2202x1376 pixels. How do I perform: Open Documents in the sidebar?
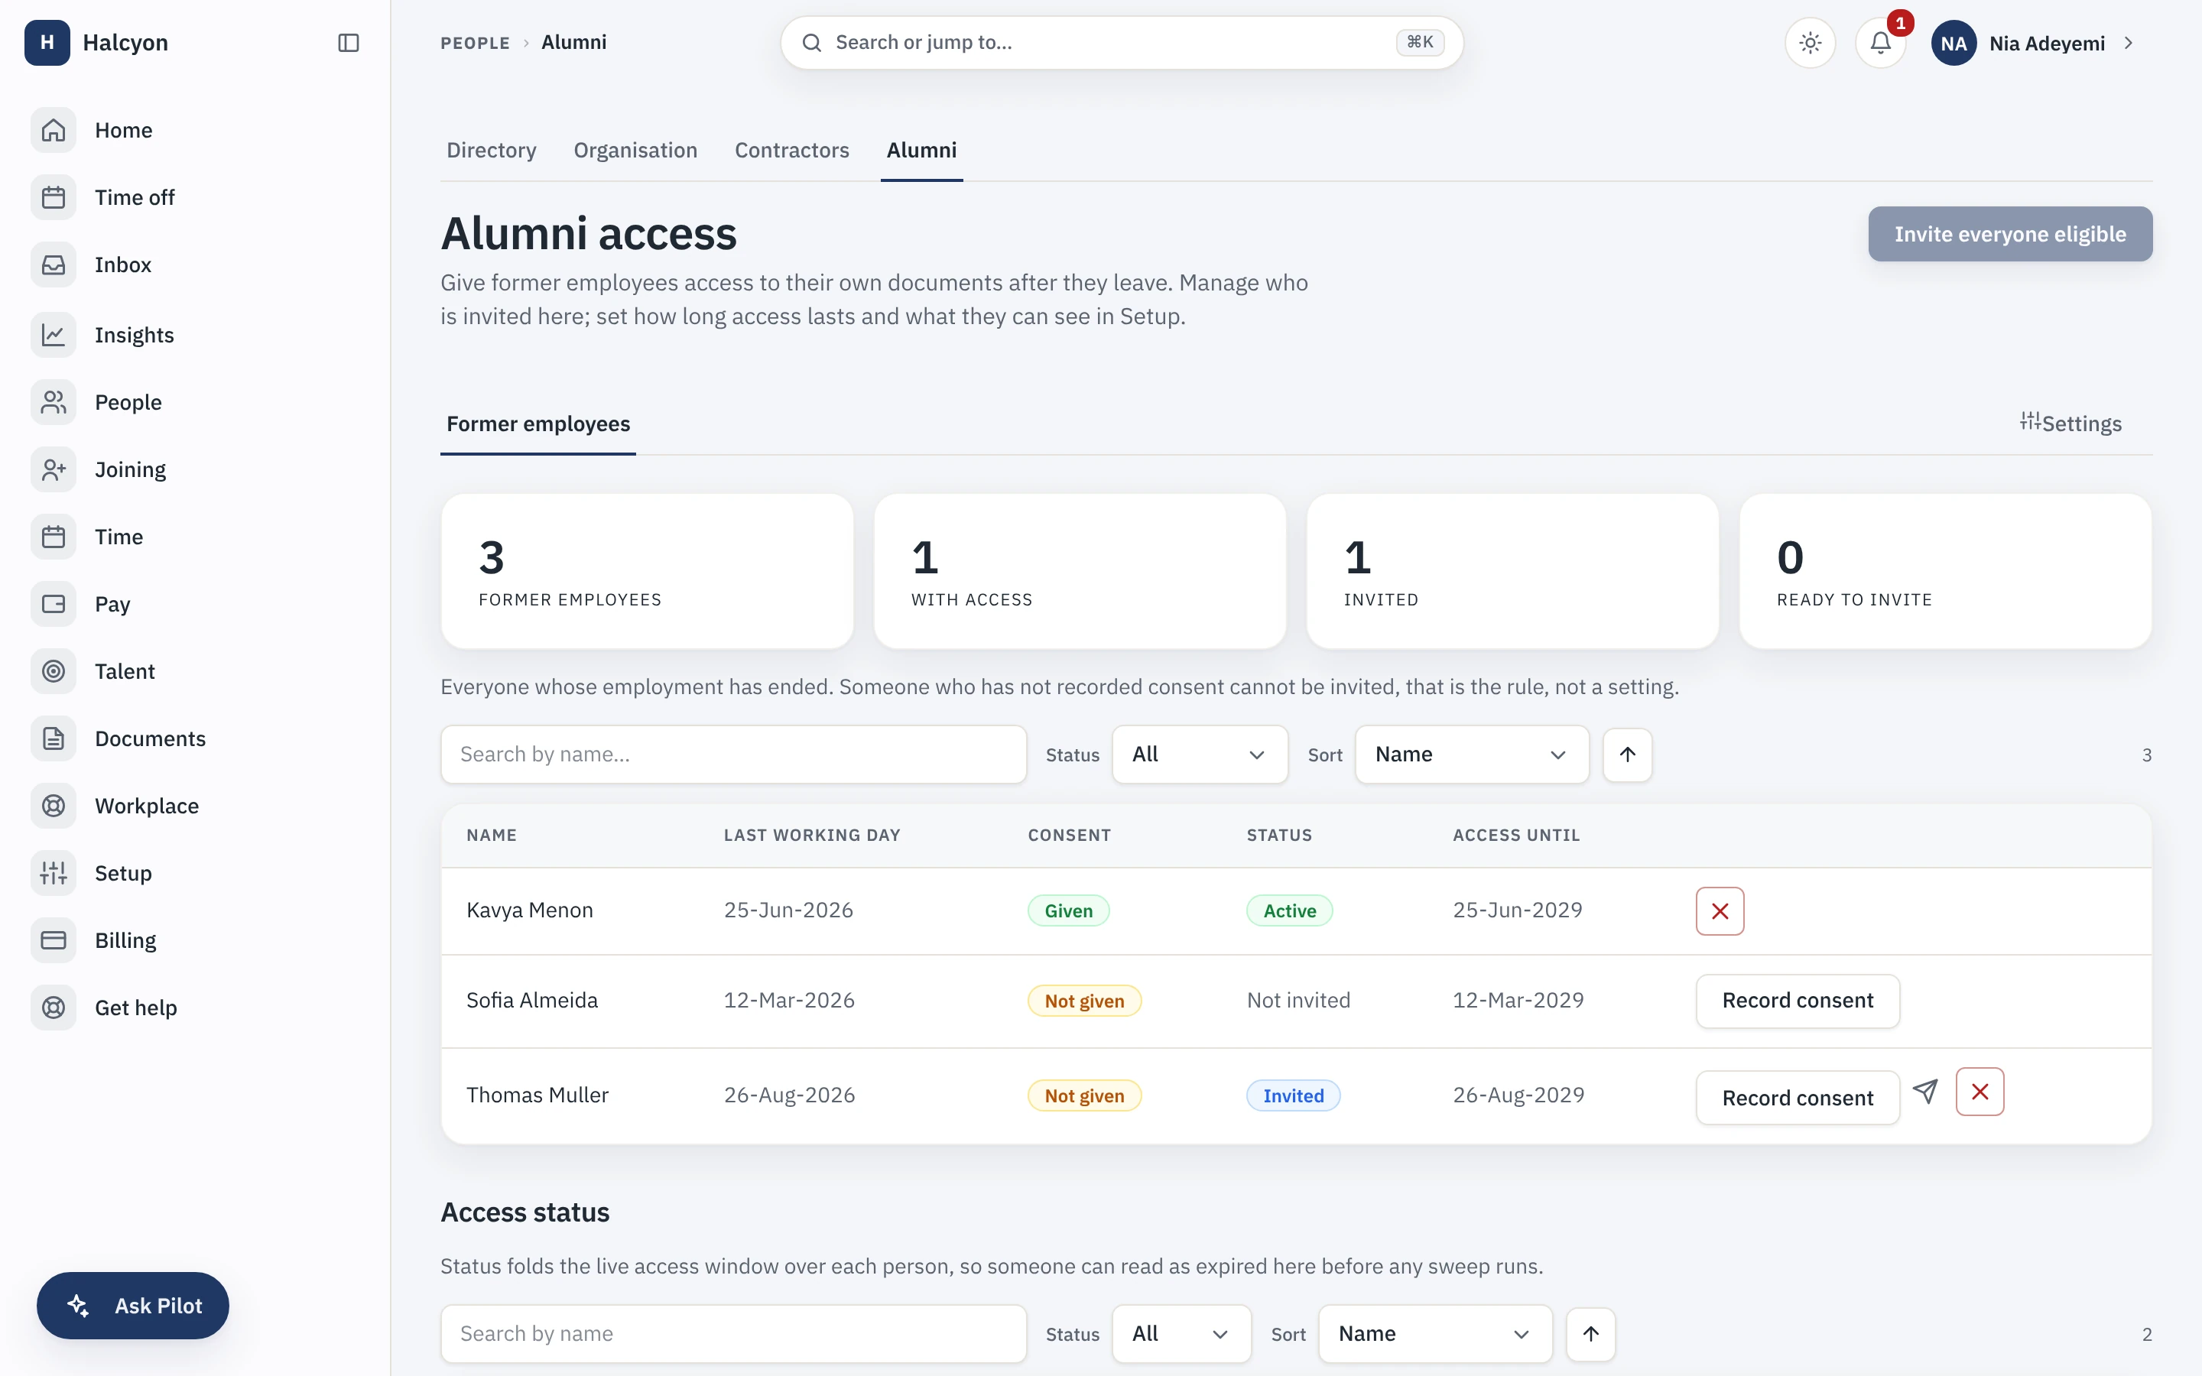(196, 739)
